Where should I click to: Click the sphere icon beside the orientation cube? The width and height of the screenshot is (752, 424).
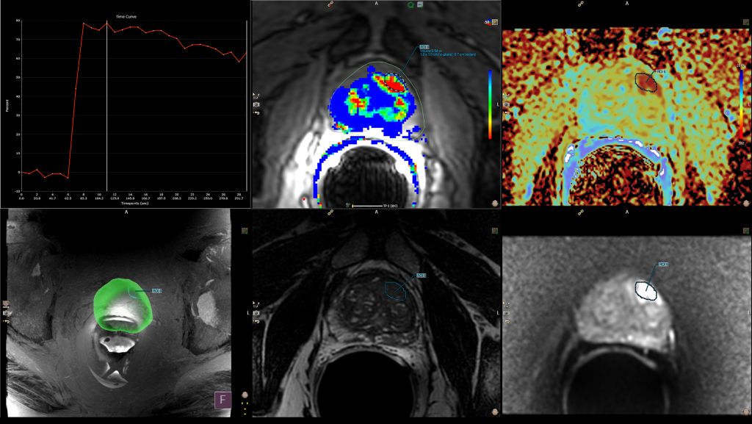245,395
